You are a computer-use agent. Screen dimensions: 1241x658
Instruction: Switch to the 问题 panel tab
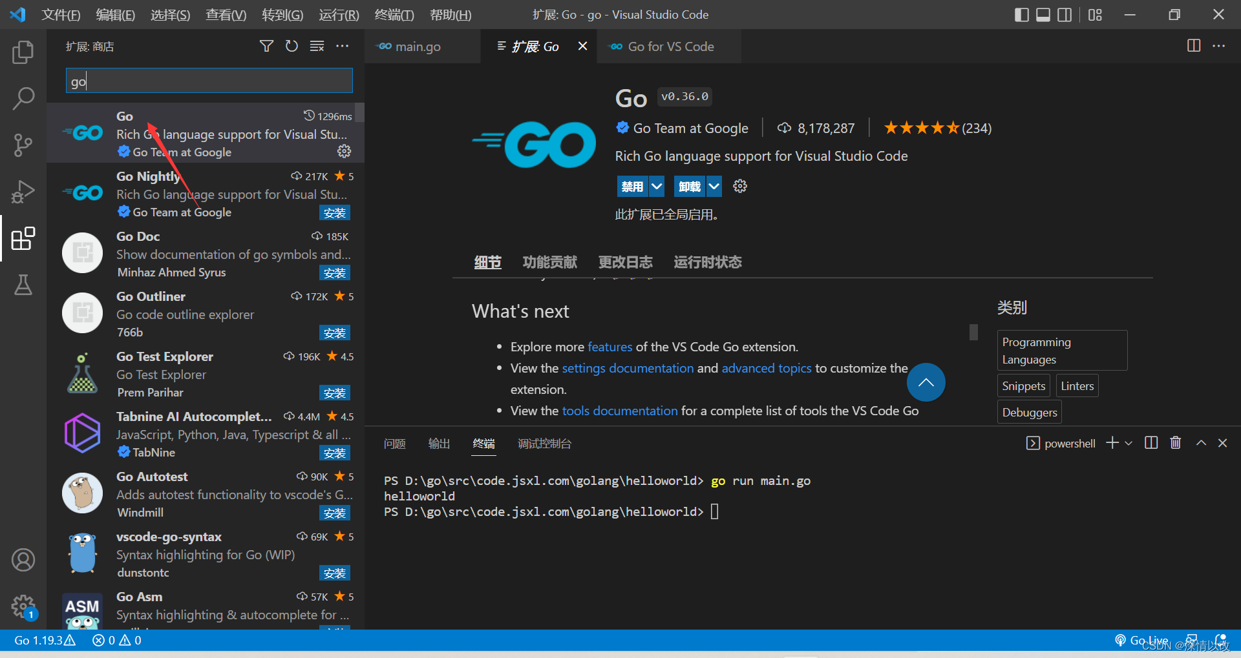click(x=395, y=443)
